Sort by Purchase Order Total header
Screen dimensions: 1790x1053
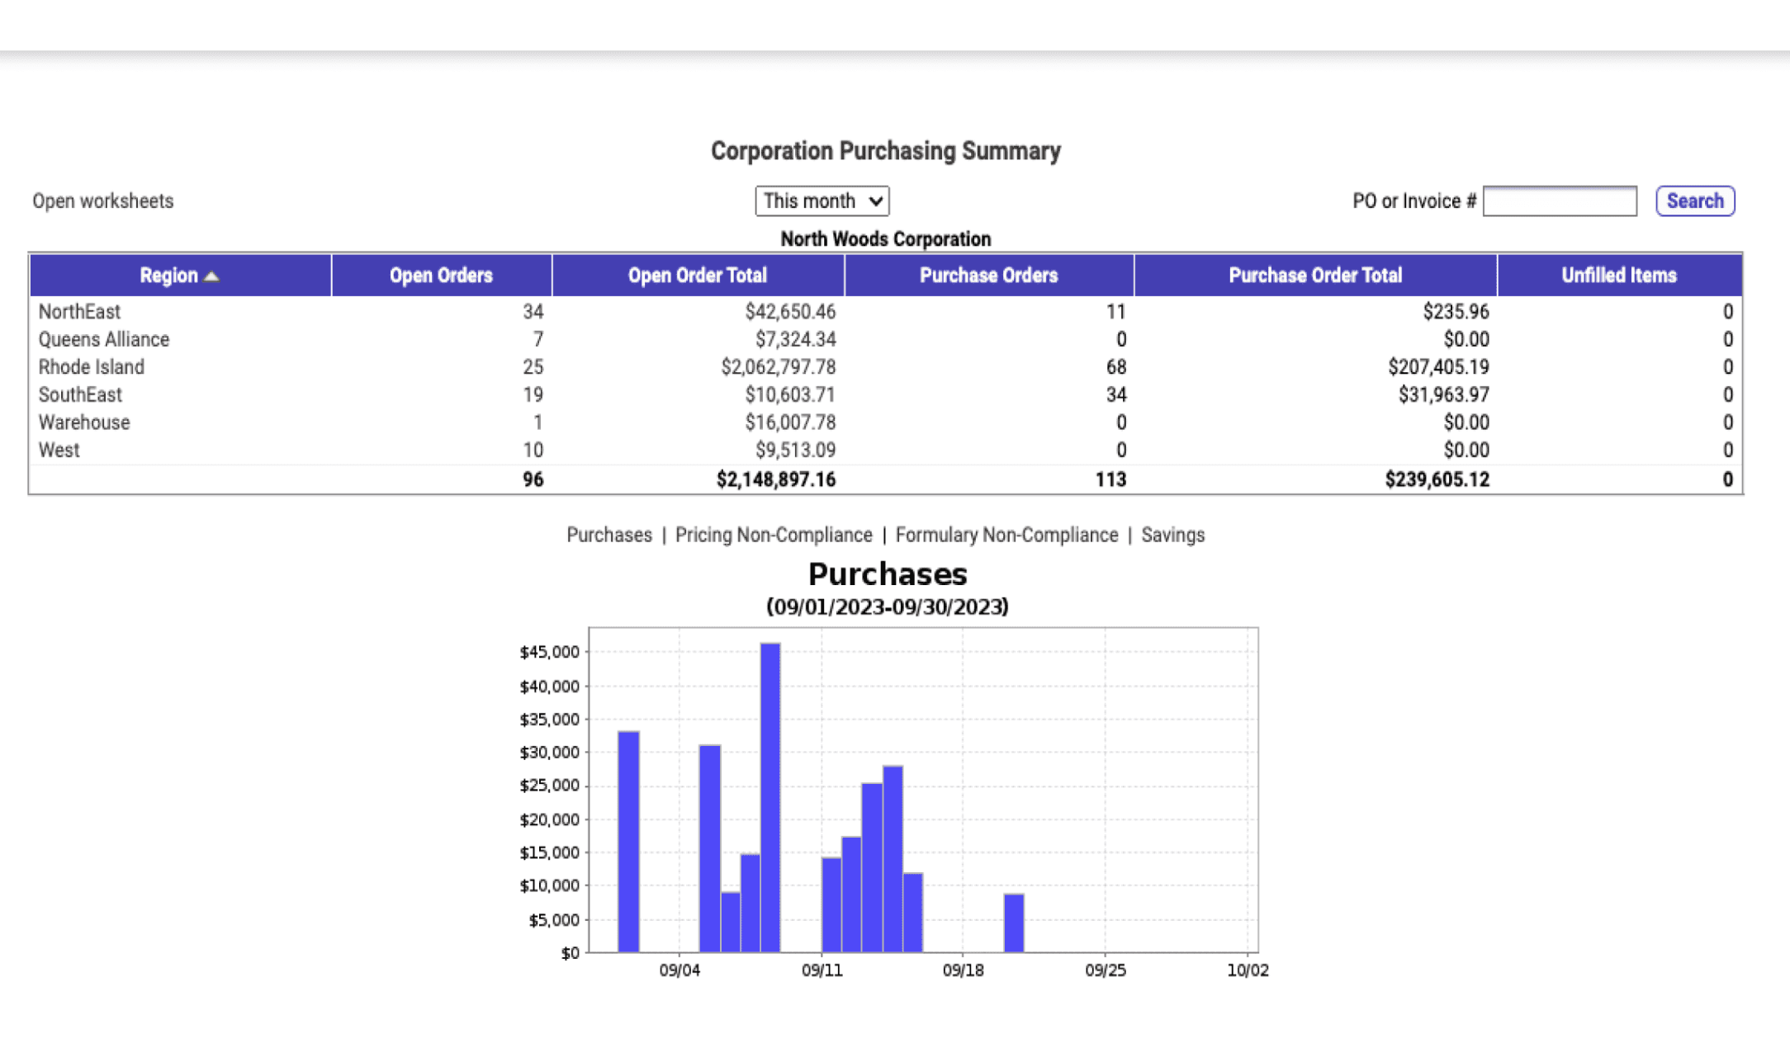click(x=1314, y=276)
